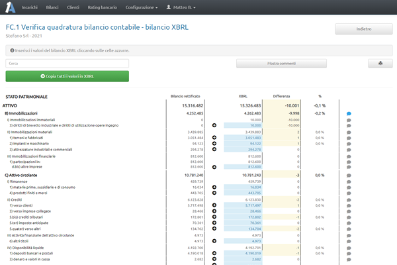
Task: Edit XBRL cell 3.051.483 for terreni e fabbricati
Action: point(243,138)
